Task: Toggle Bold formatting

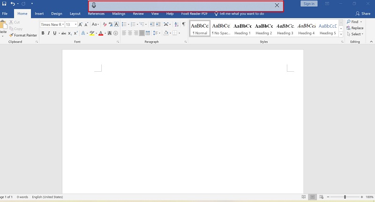Action: click(43, 33)
